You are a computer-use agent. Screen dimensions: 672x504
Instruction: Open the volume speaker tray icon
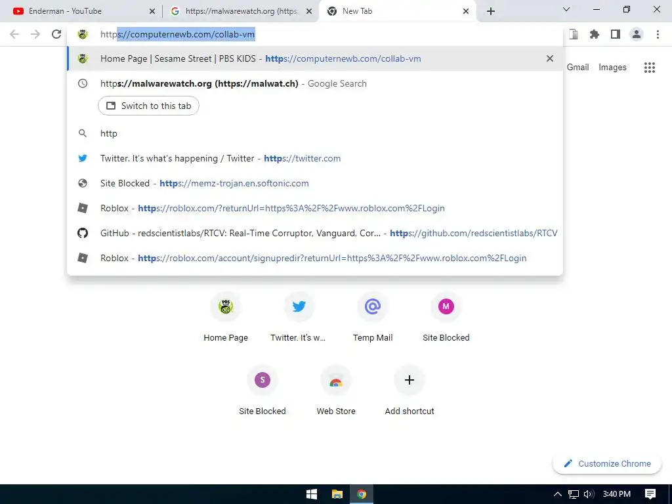[589, 494]
